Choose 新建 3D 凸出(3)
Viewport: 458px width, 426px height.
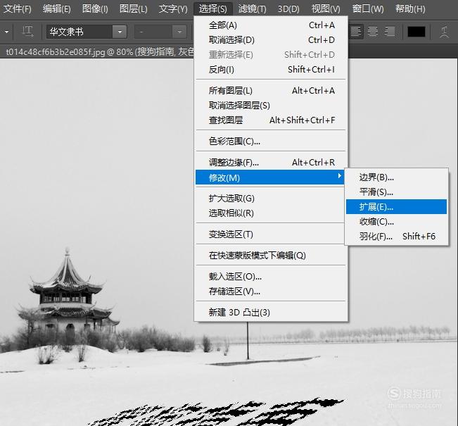click(272, 312)
